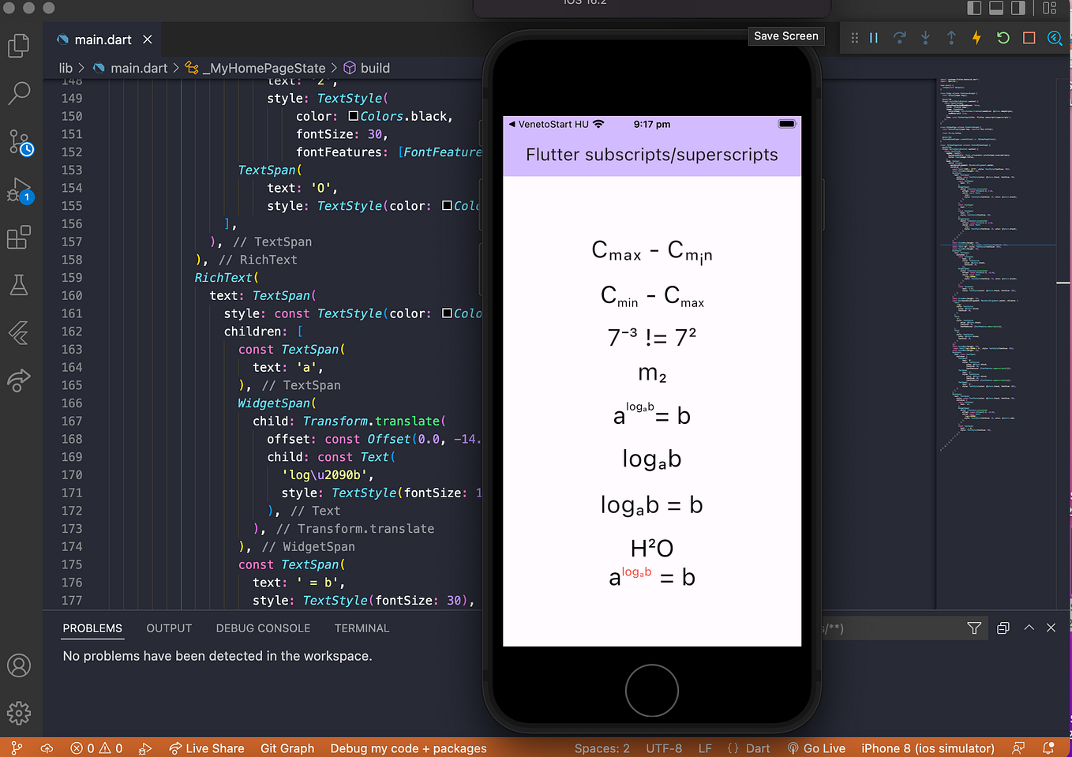Open the iPhone 8 simulator device selector
The image size is (1072, 757).
coord(927,748)
